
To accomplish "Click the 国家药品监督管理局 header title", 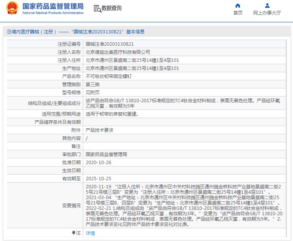I will point(53,6).
